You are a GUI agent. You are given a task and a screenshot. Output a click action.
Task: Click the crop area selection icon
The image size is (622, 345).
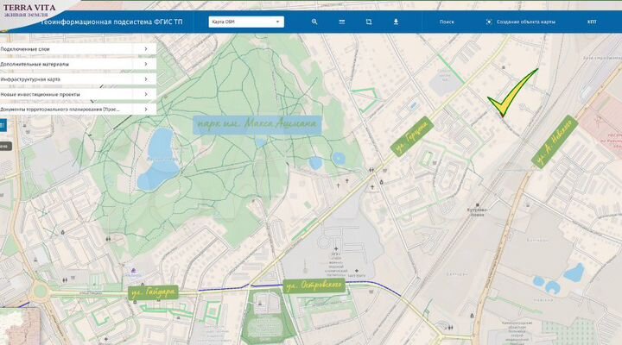[x=368, y=22]
